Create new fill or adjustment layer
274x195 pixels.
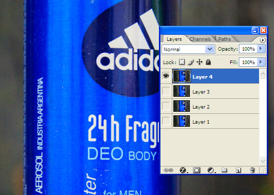point(211,170)
